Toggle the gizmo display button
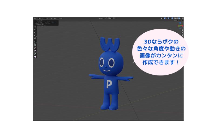Screen dimensions: 216x138 click(165, 18)
